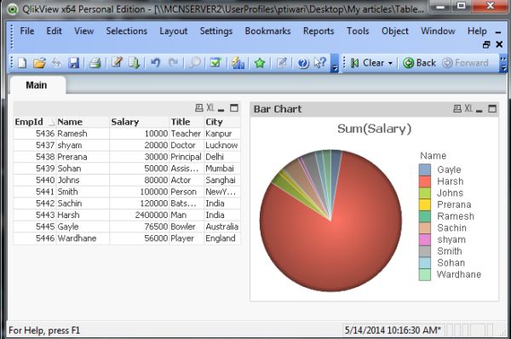Undo the last layout change

pos(156,62)
